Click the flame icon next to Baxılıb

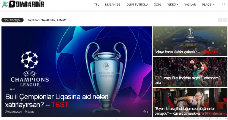[26, 112]
